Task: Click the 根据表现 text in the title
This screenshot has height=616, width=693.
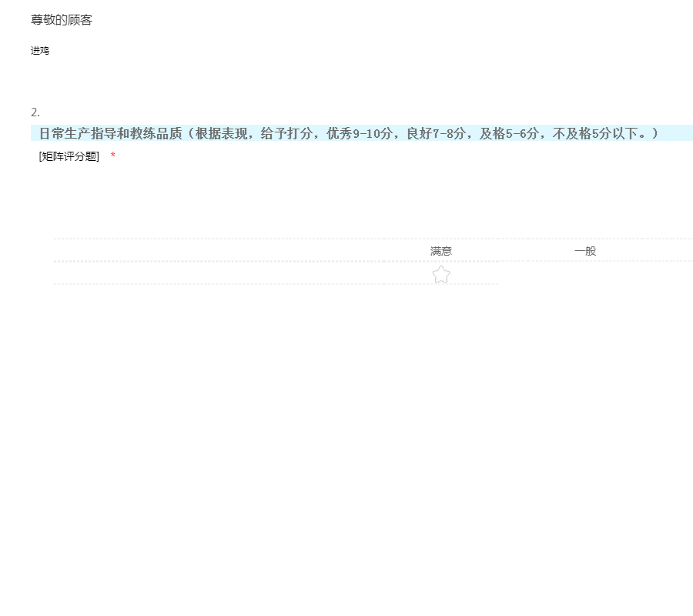Action: point(222,133)
